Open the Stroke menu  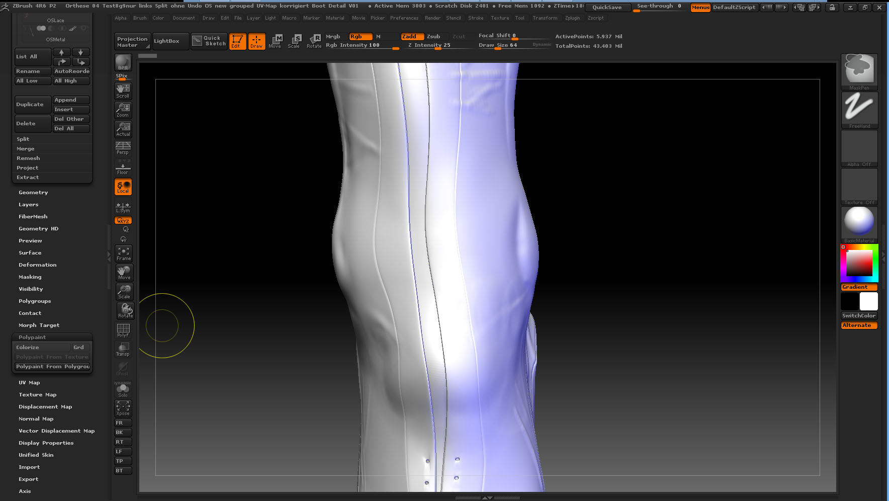[476, 18]
